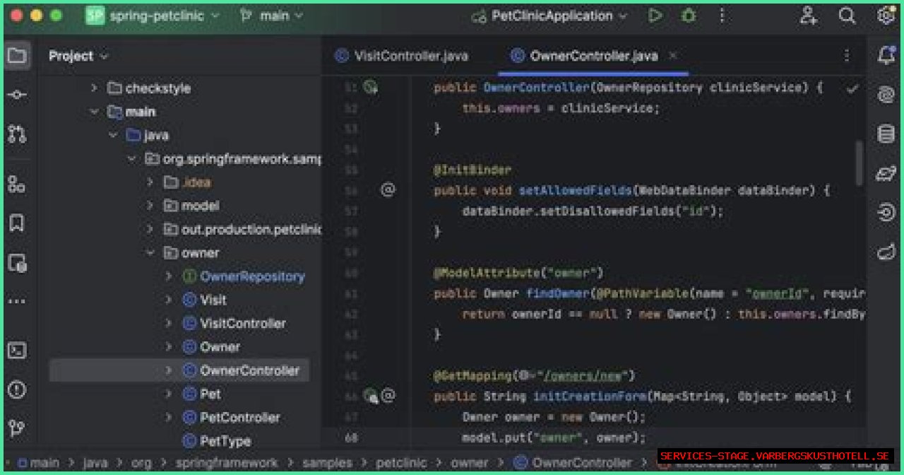This screenshot has width=904, height=475.
Task: Expand the model package
Action: 150,206
